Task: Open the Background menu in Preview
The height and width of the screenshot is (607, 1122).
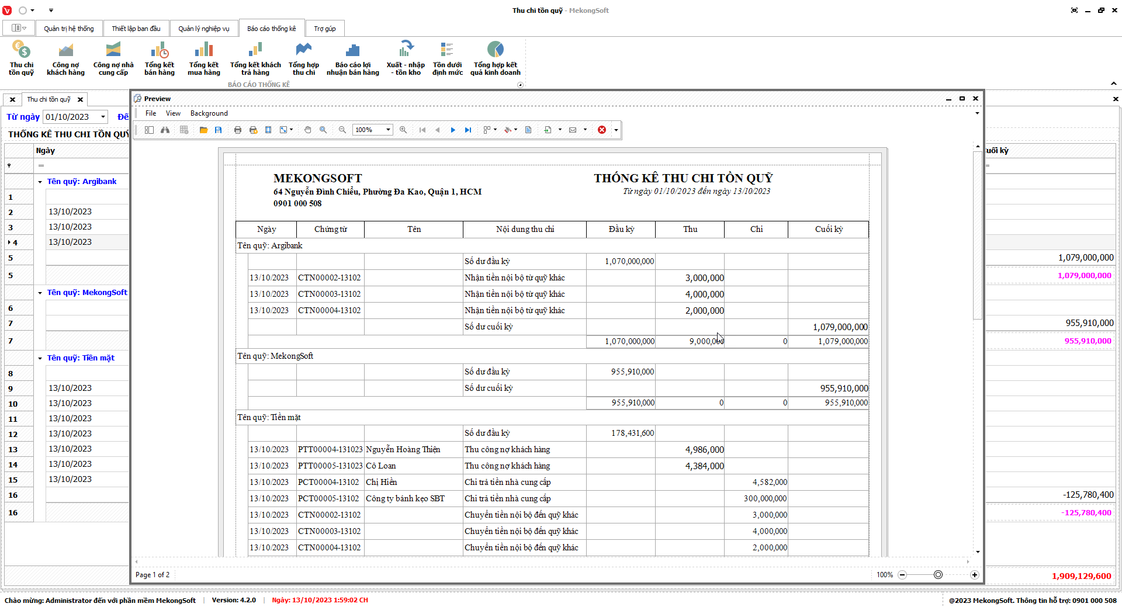Action: [209, 113]
